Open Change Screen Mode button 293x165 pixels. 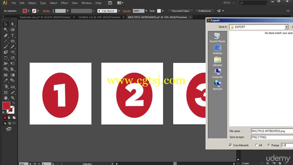tap(8, 129)
